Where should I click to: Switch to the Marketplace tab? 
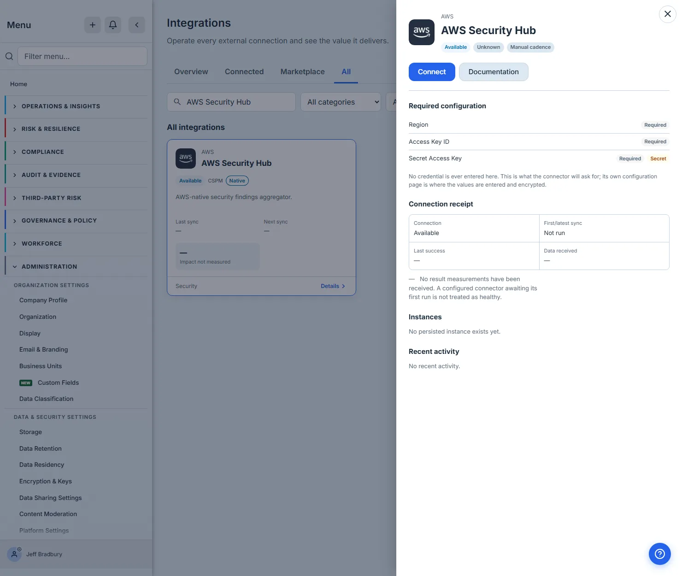click(303, 72)
